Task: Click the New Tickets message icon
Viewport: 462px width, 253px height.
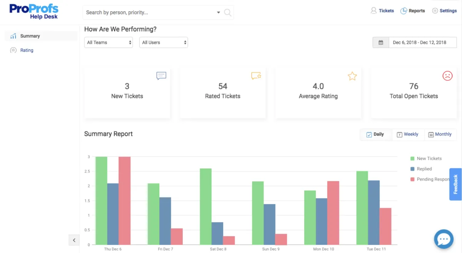Action: coord(161,75)
